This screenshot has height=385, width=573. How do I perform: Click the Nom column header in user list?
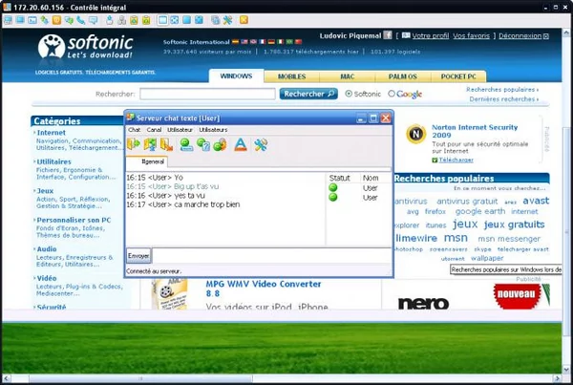pos(371,178)
